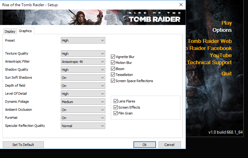The height and width of the screenshot is (158, 248).
Task: Open the Depth of field dropdown
Action: point(83,86)
